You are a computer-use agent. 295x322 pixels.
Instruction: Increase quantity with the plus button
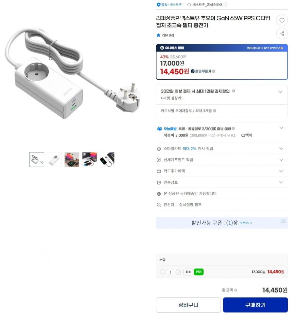click(x=178, y=272)
